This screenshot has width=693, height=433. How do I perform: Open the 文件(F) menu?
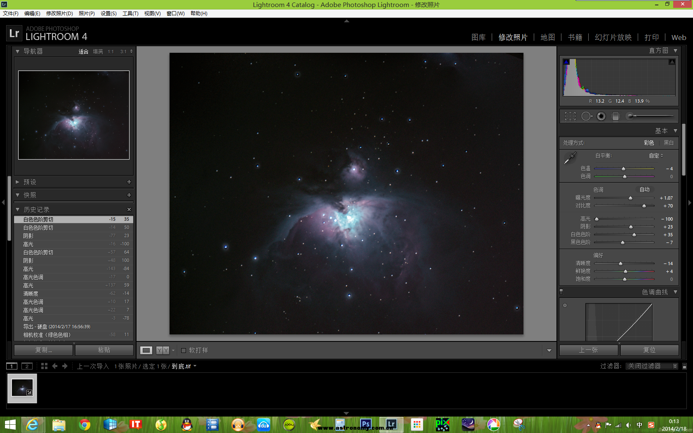(11, 14)
